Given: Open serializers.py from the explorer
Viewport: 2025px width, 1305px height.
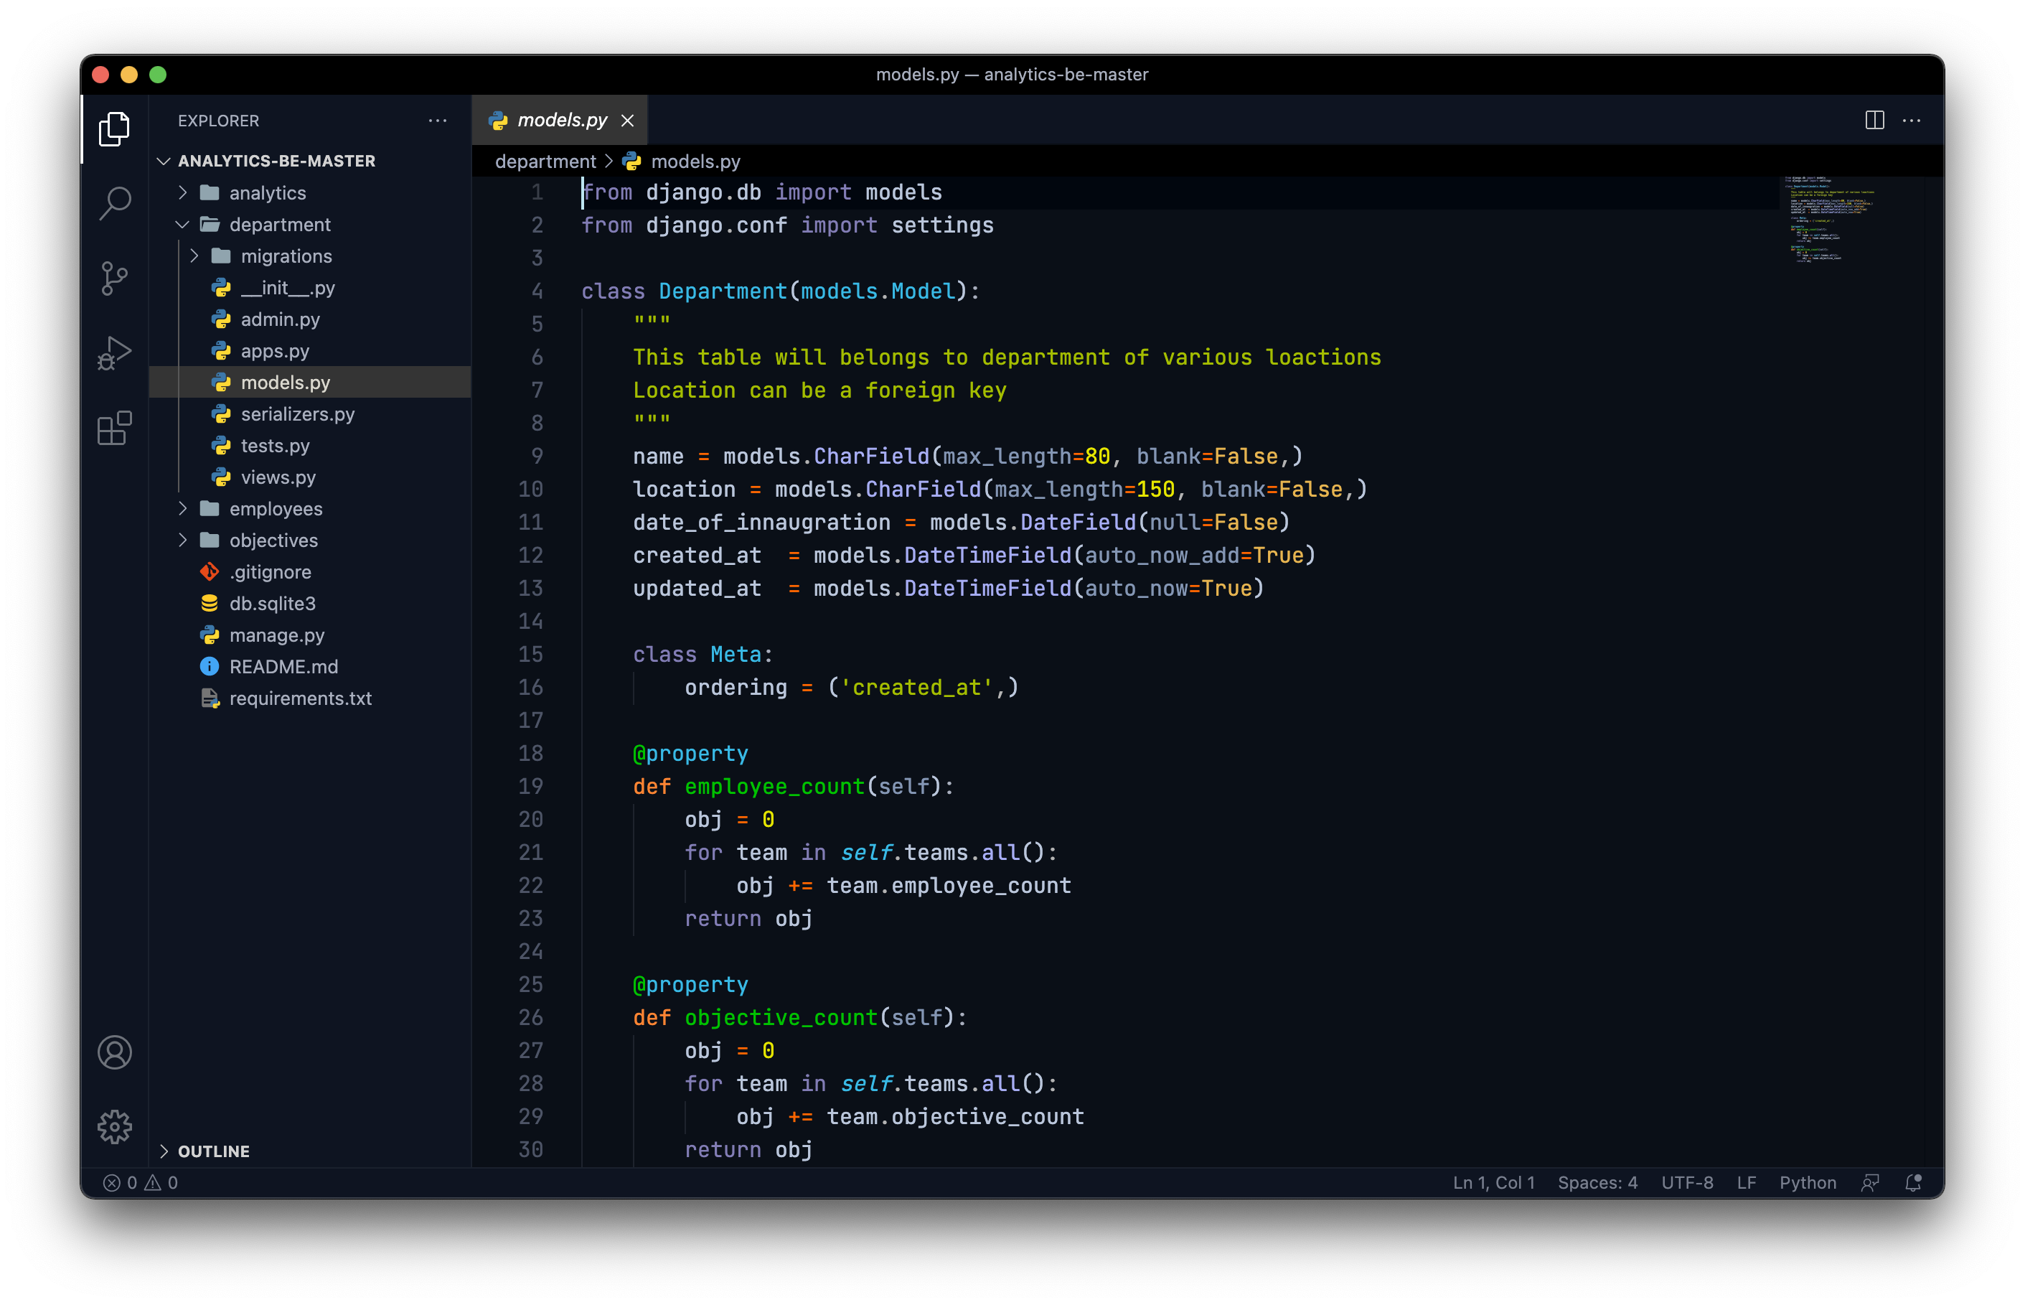Looking at the screenshot, I should pos(297,414).
